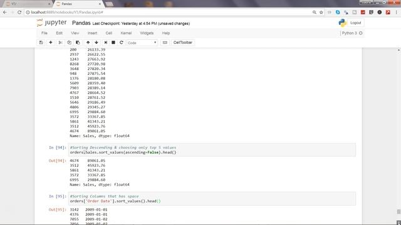
Task: Close the Pandas browser tab
Action: 100,4
